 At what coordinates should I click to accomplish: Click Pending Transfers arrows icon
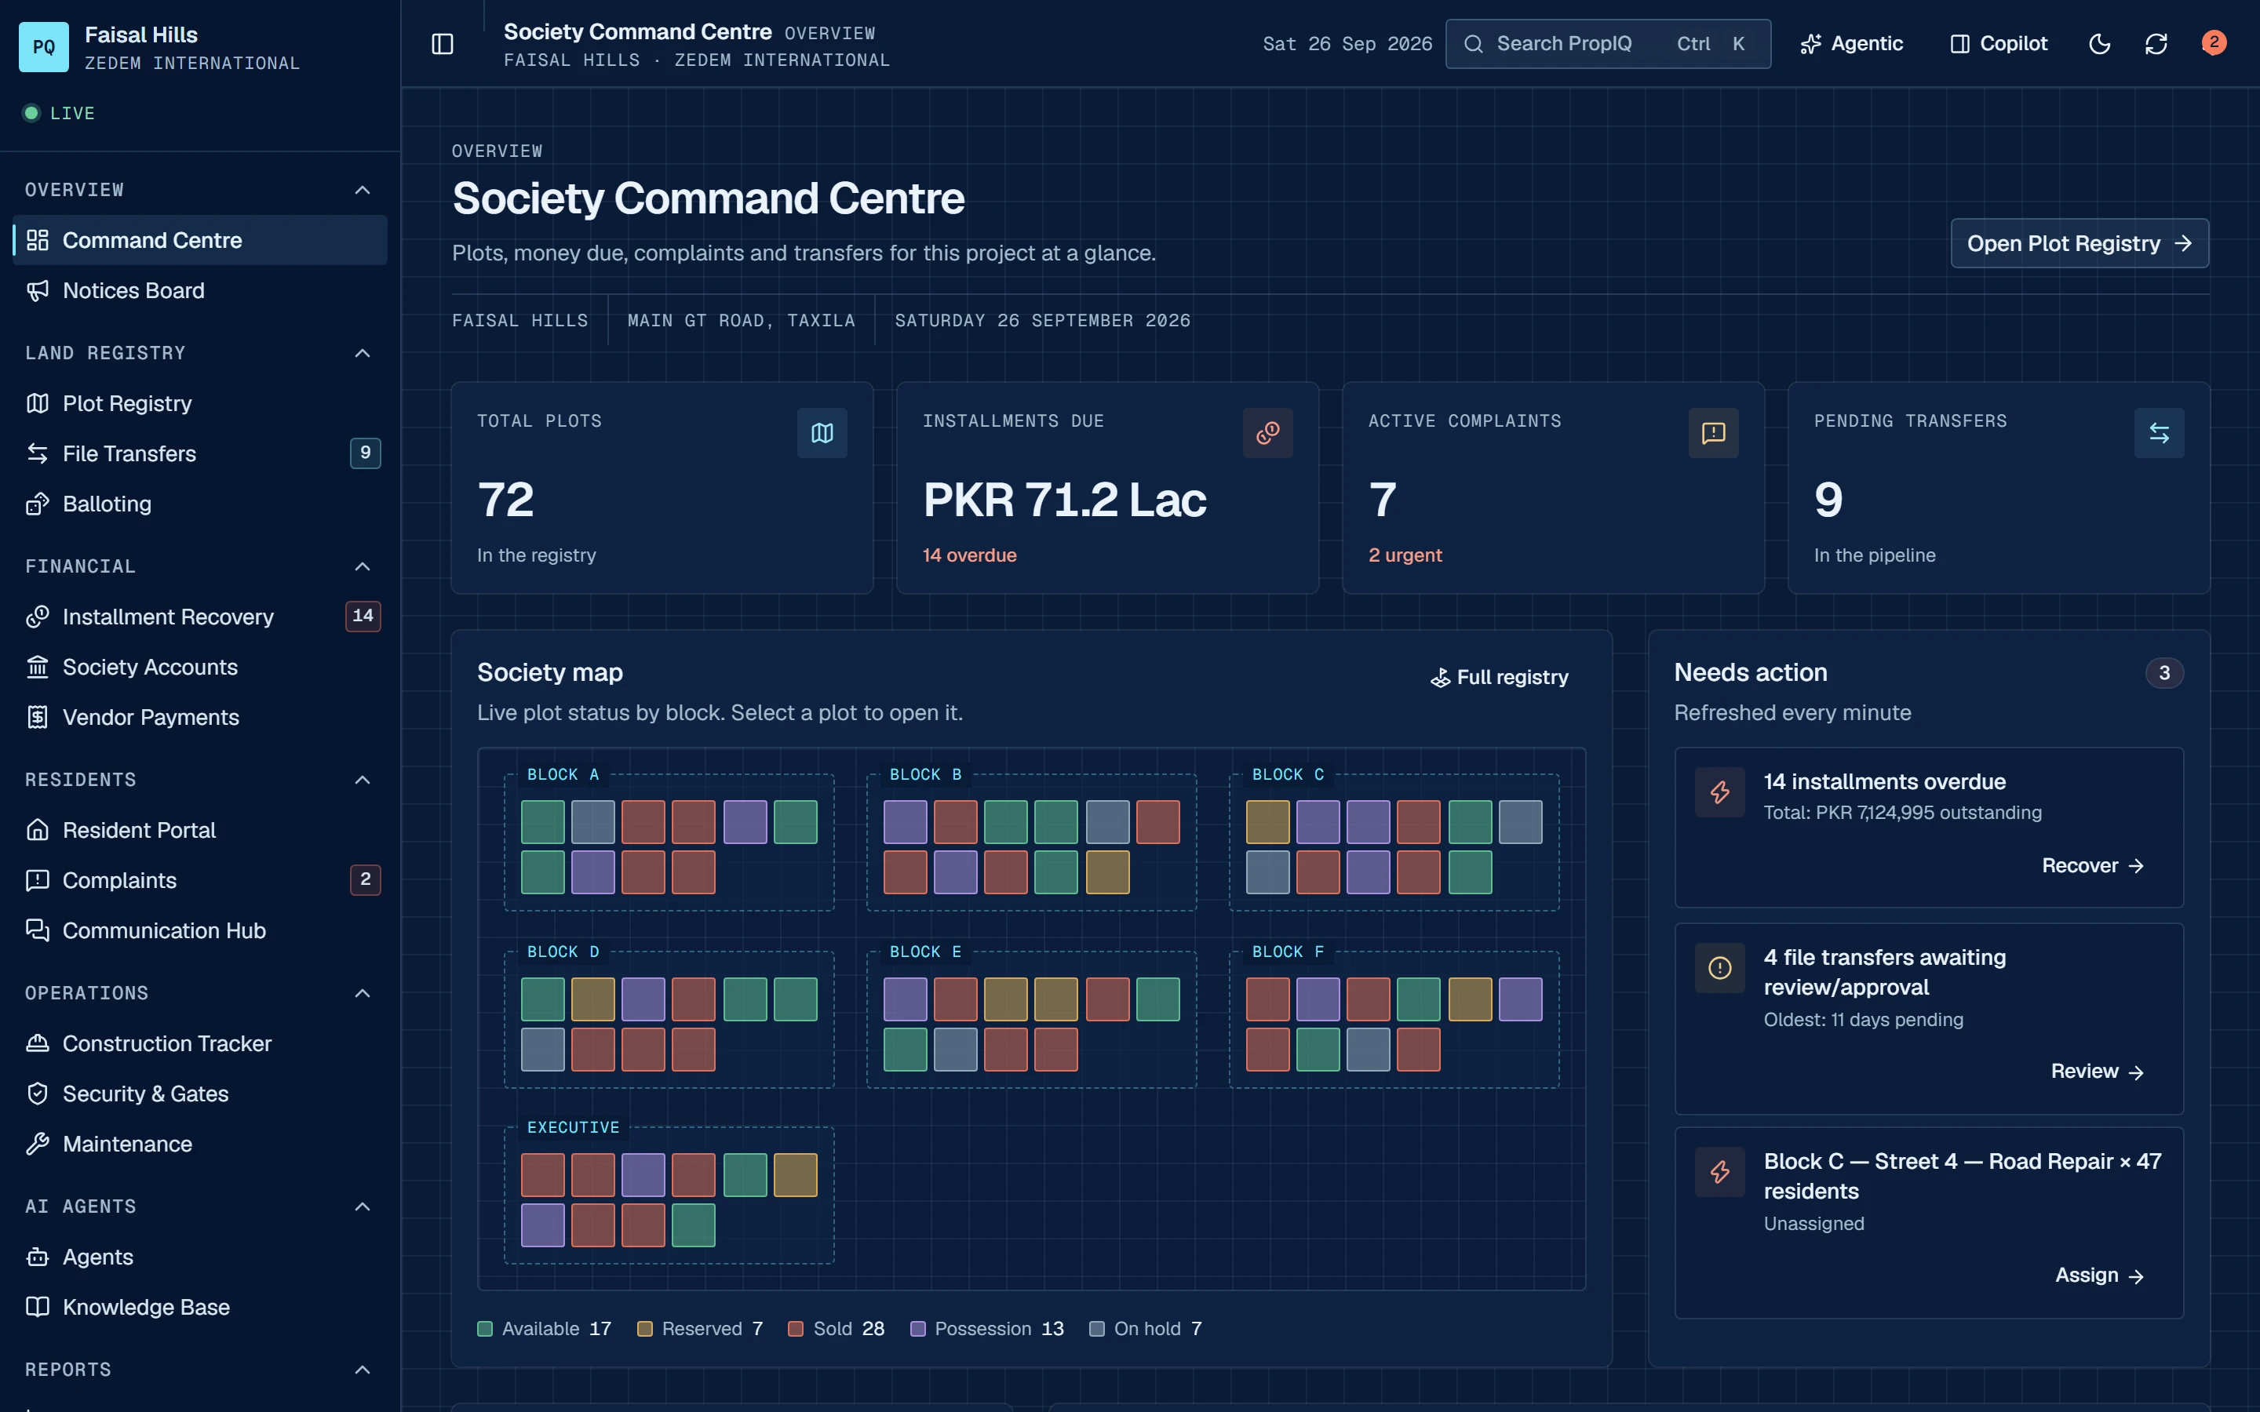tap(2159, 433)
